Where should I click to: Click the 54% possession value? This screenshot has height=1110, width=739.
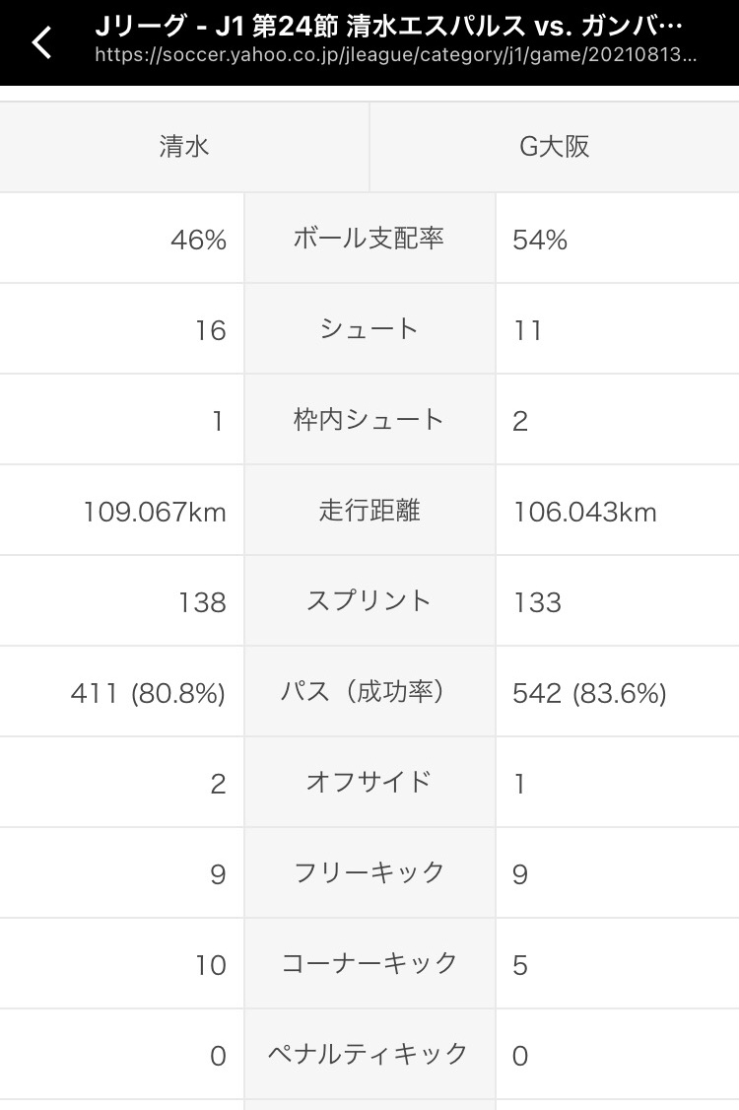click(x=540, y=240)
